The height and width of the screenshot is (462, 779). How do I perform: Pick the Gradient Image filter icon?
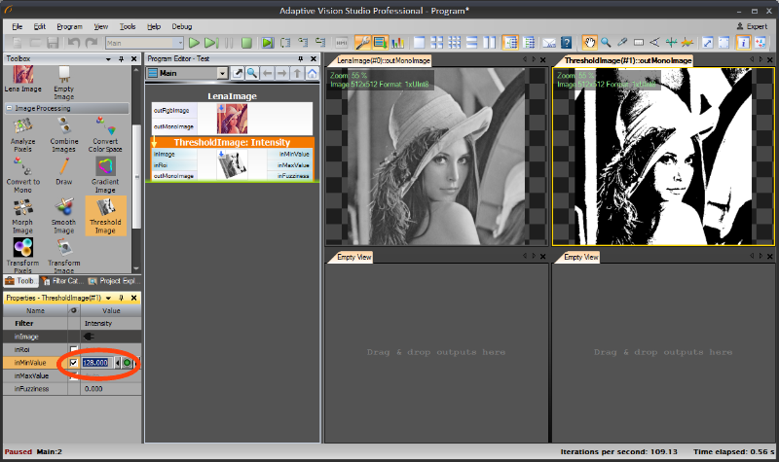(105, 172)
